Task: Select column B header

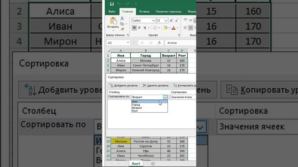Action: coord(146,51)
